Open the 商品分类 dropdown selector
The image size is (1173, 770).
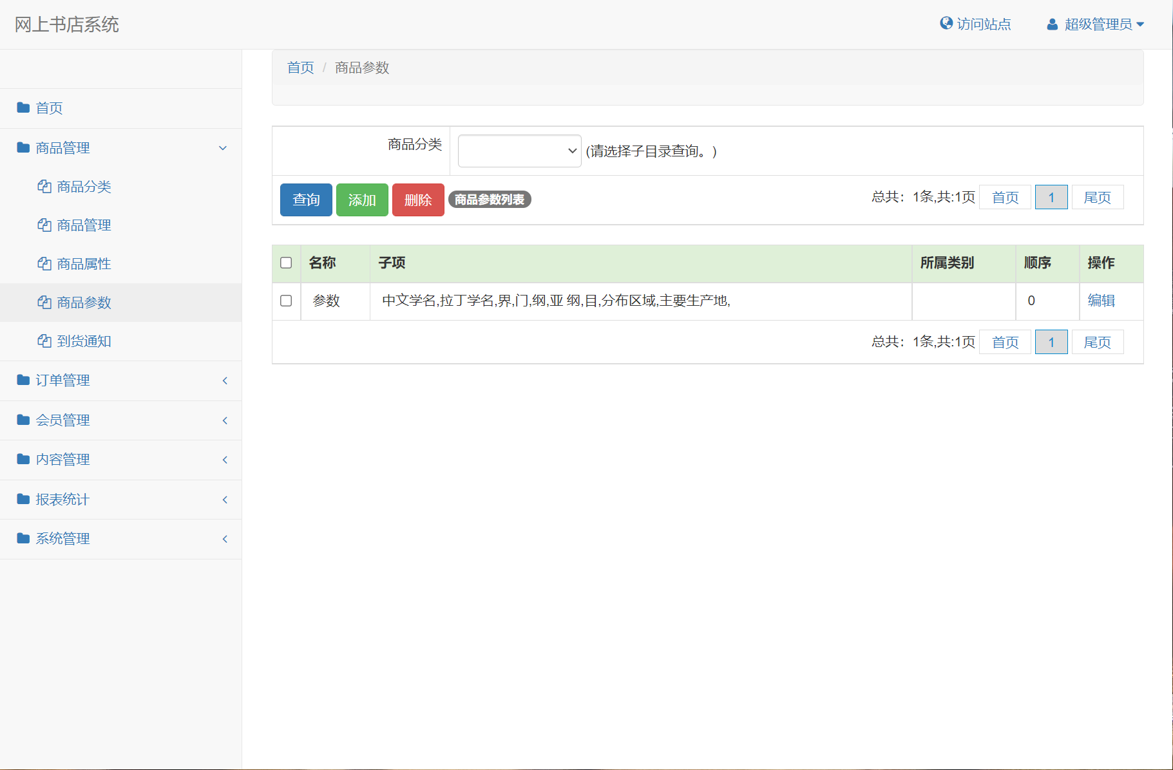[519, 151]
